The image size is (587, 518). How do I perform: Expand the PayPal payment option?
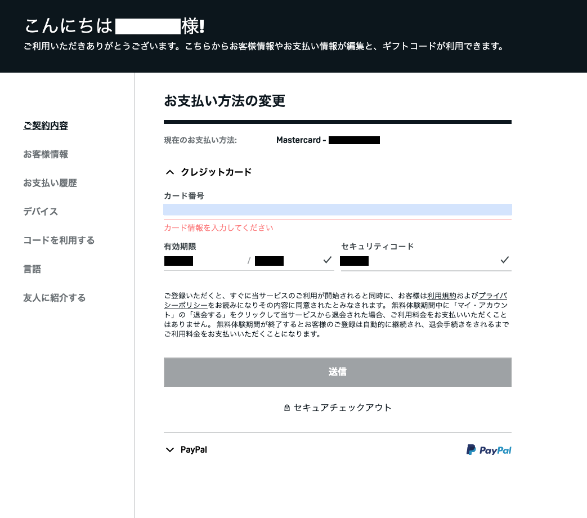click(x=193, y=449)
